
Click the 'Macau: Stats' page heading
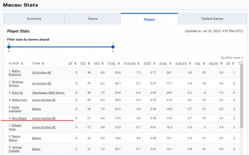21,5
